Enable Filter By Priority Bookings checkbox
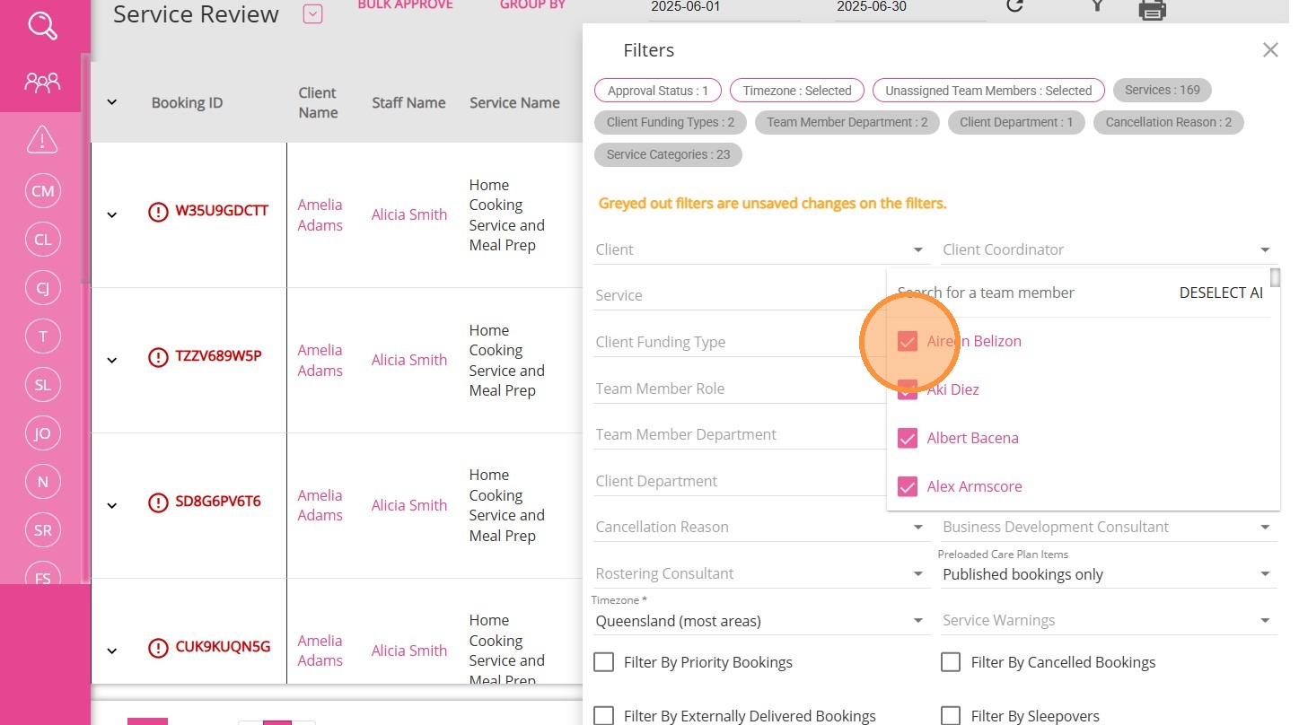1299x725 pixels. (604, 662)
